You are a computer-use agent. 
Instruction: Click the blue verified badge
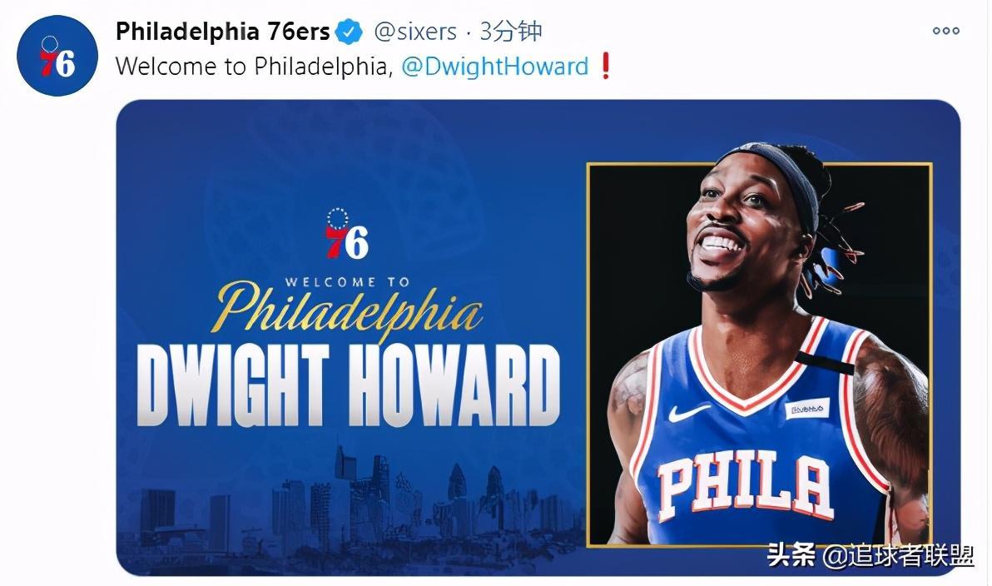tap(349, 32)
